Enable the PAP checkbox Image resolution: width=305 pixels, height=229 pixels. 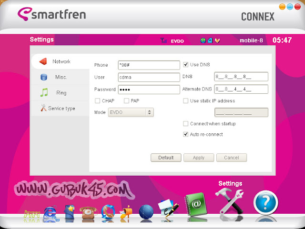pos(126,101)
